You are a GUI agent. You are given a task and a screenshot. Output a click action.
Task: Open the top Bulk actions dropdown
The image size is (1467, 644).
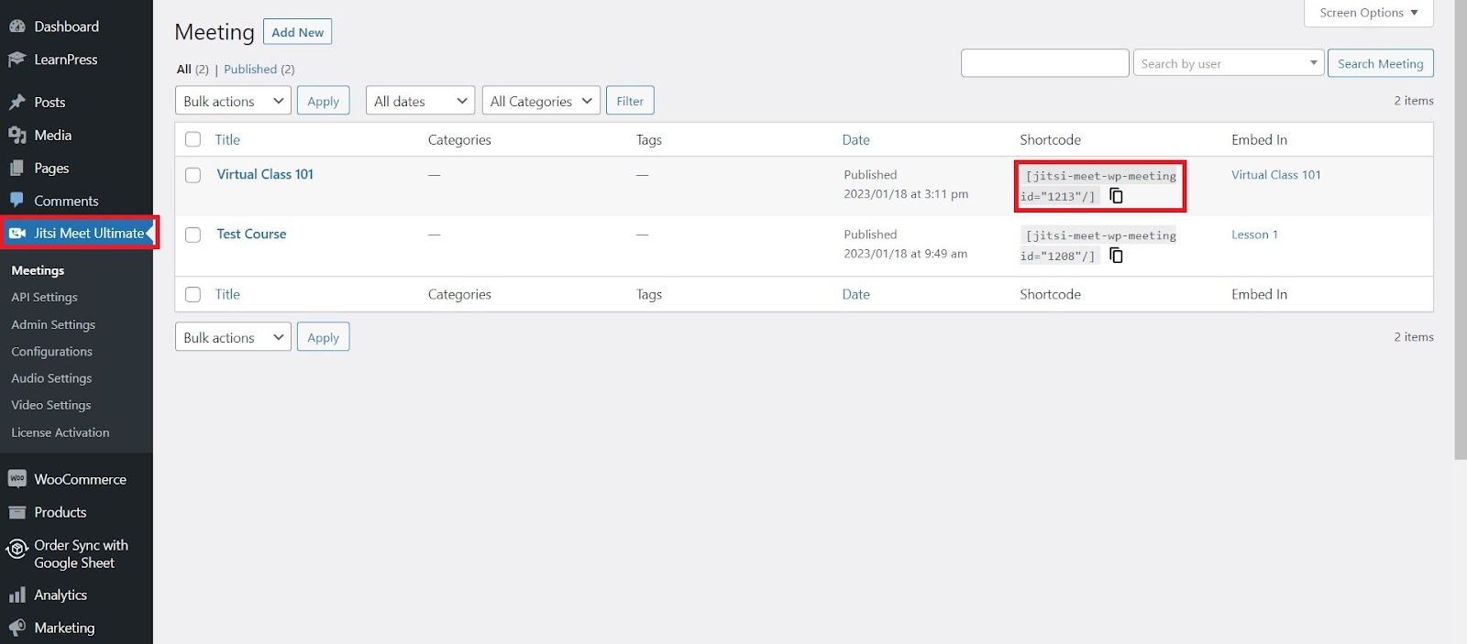233,101
